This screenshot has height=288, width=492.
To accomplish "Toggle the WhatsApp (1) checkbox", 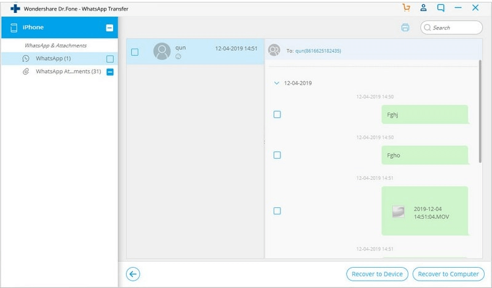I will pyautogui.click(x=110, y=59).
